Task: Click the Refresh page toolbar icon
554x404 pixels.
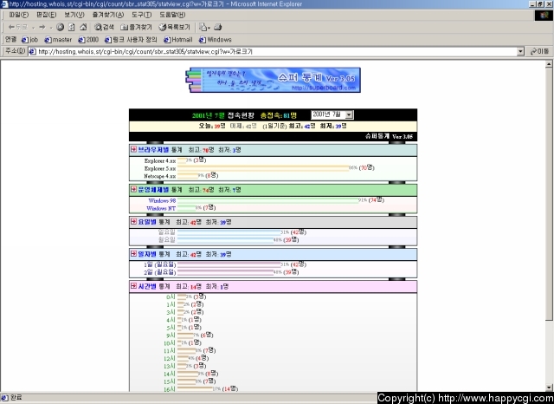Action: 71,27
